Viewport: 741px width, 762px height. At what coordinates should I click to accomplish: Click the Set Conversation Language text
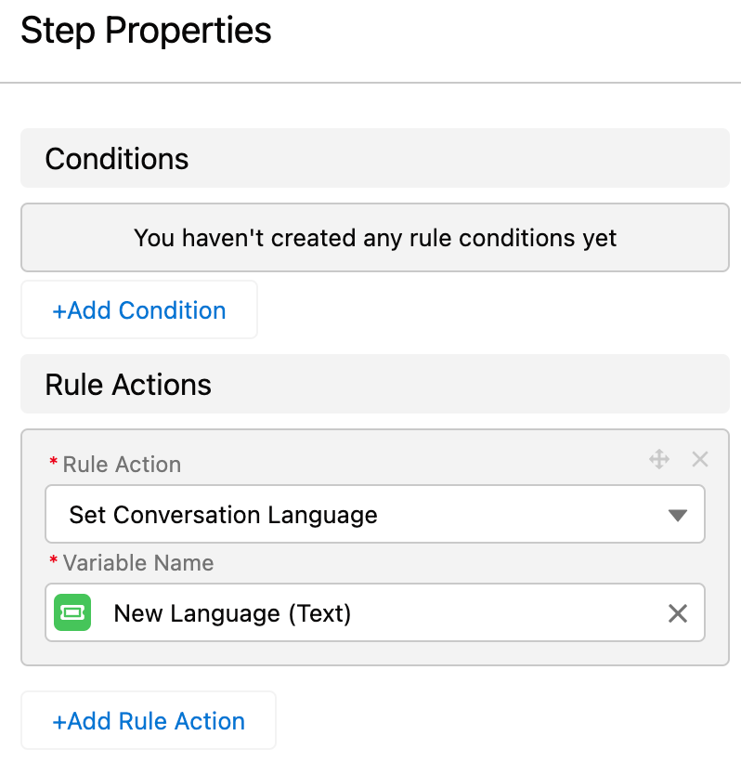[x=223, y=515]
